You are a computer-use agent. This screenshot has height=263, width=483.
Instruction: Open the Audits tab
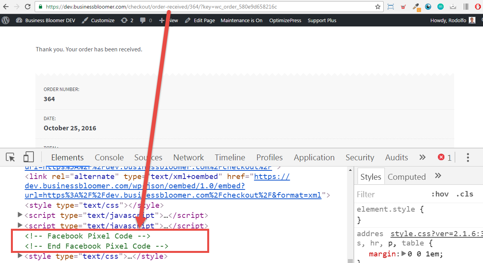pos(397,158)
